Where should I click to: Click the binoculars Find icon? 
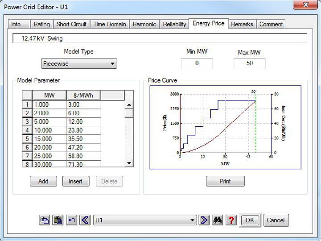click(218, 220)
